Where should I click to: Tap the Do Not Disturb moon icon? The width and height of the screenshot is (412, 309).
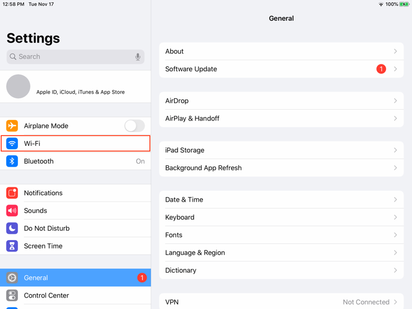pos(12,229)
